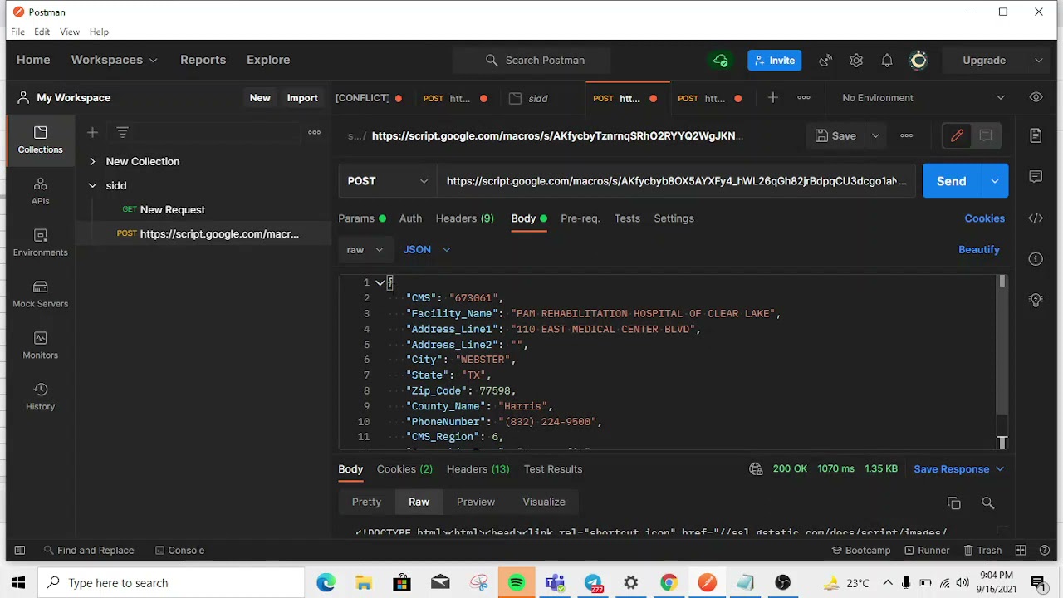Open related collections lightbulb icon
The height and width of the screenshot is (598, 1063).
(x=1036, y=300)
